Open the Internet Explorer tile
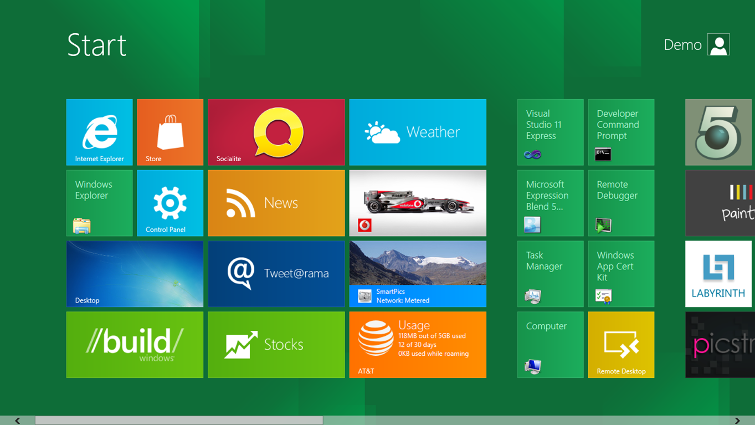 point(99,132)
